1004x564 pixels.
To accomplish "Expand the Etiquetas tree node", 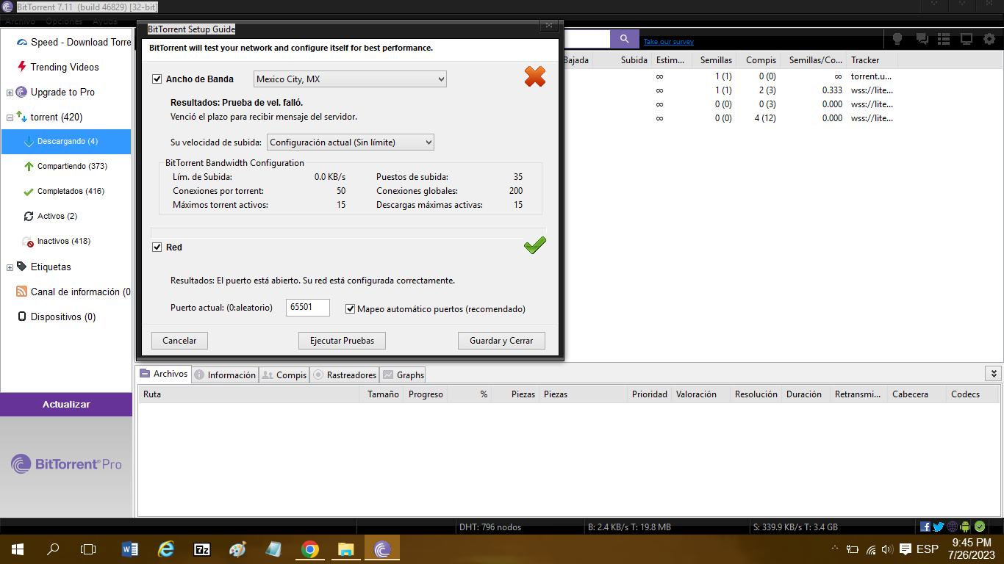I will 10,267.
